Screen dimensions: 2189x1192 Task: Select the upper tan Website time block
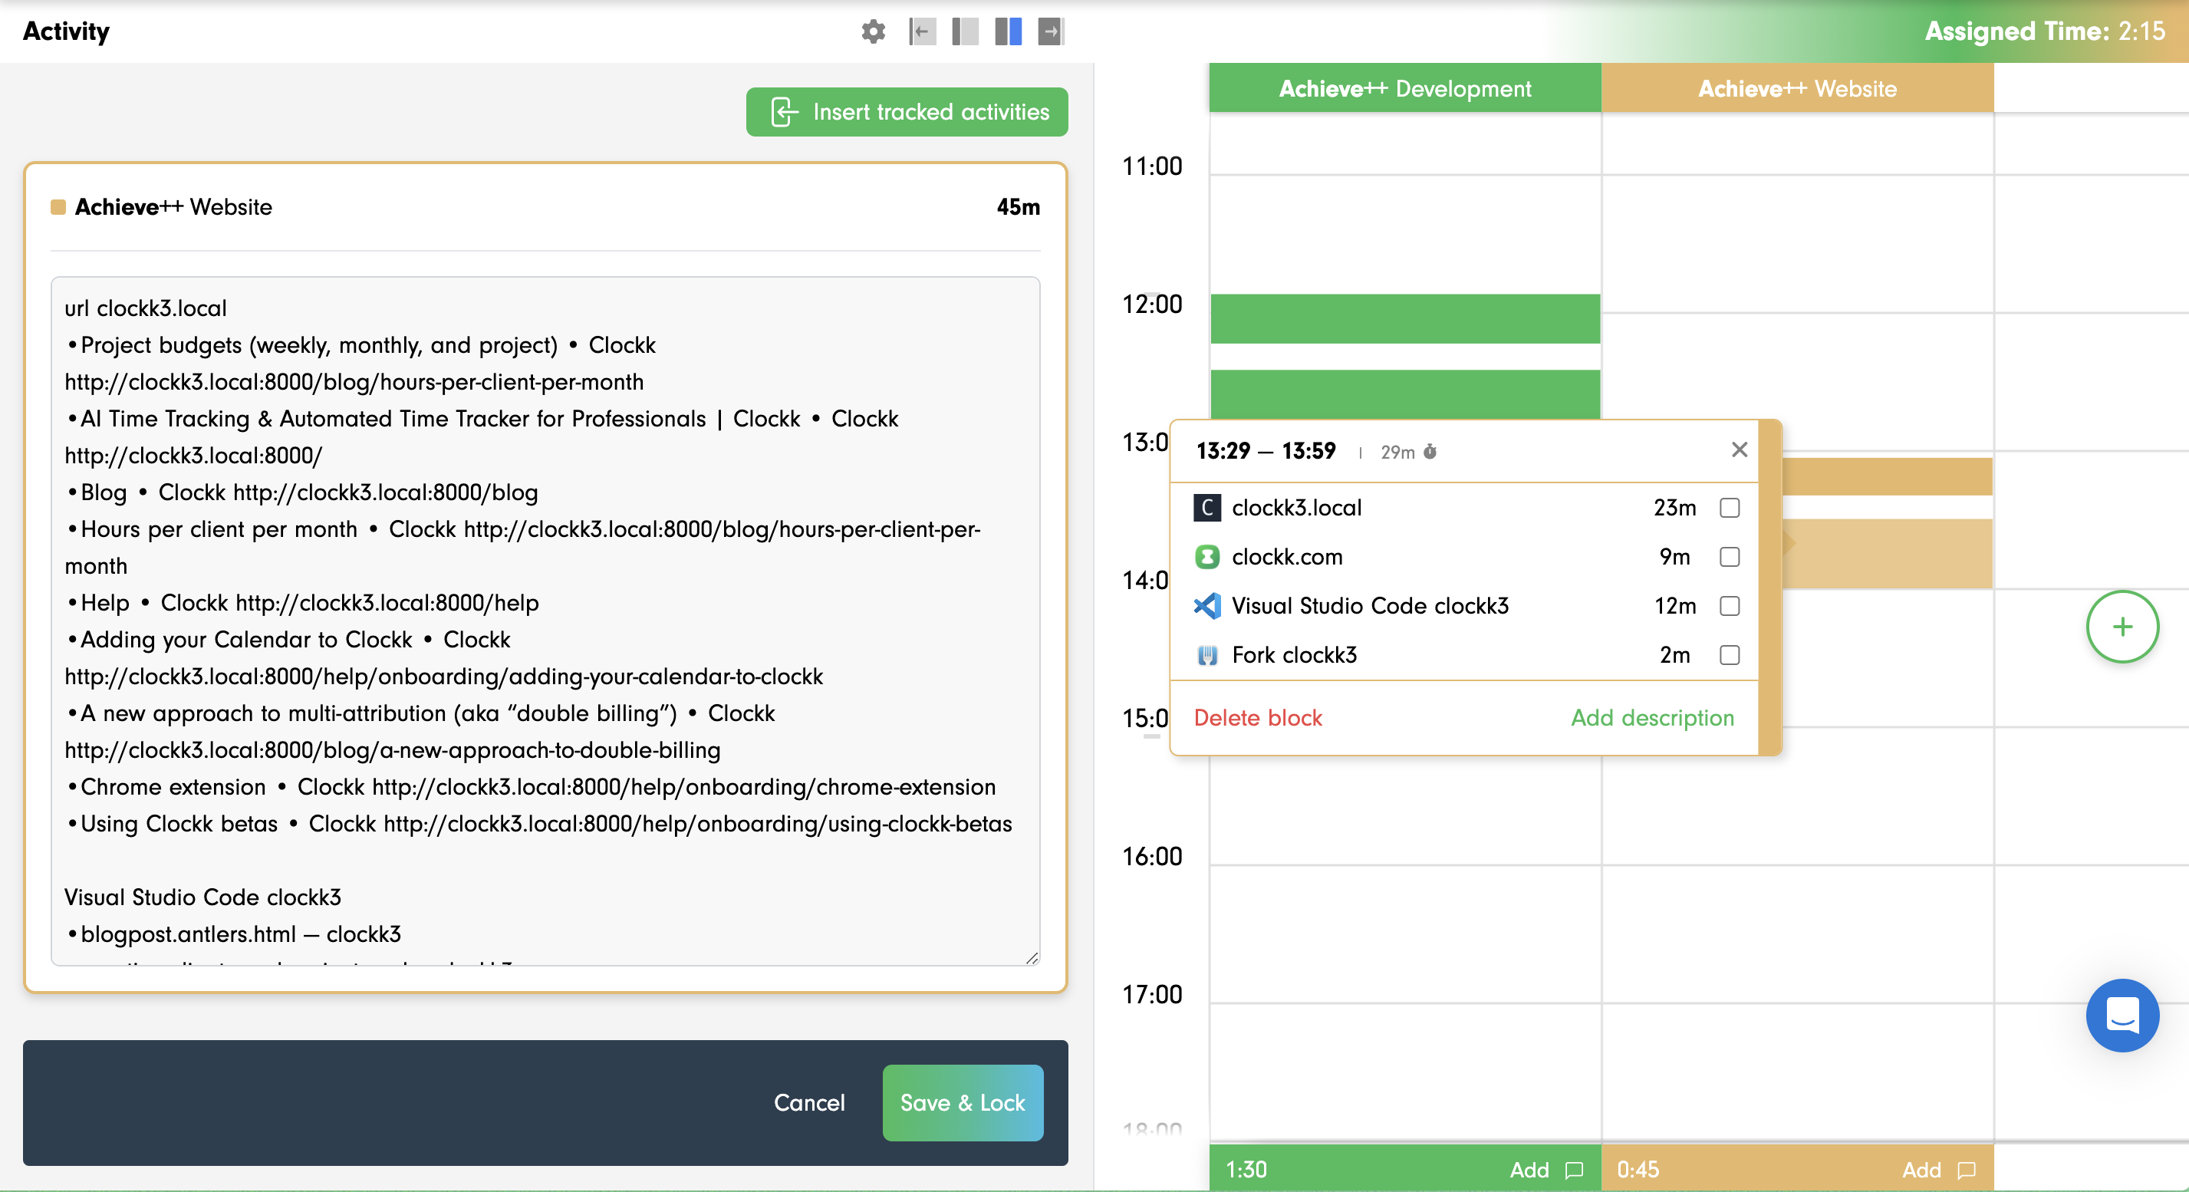(x=1887, y=476)
